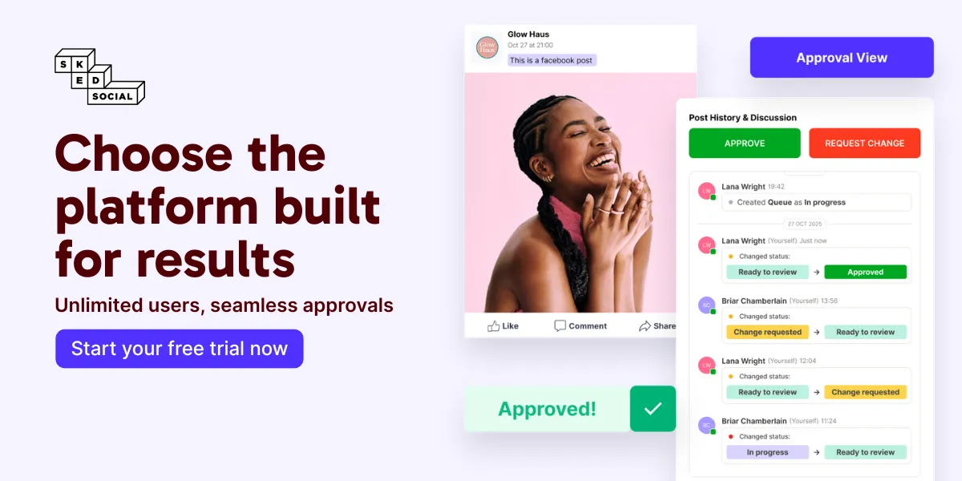Select the yellow Change requested tag at 13:56
This screenshot has width=962, height=481.
(767, 332)
